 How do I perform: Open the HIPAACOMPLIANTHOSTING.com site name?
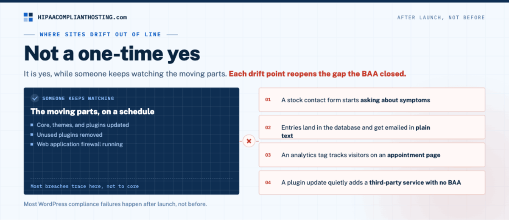pyautogui.click(x=82, y=17)
